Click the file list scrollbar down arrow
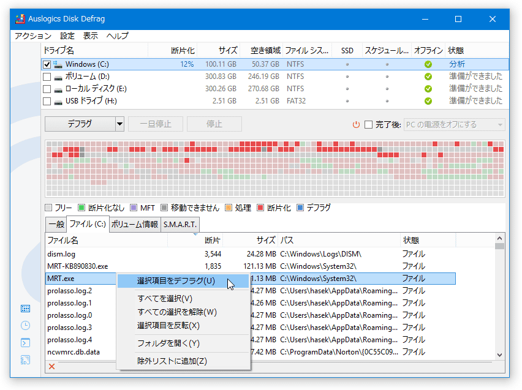The width and height of the screenshot is (522, 390). (499, 355)
